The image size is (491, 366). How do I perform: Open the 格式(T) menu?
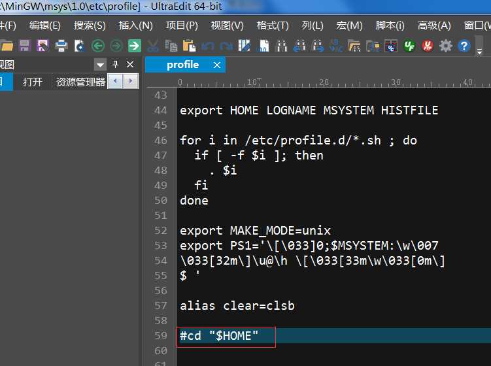(273, 25)
